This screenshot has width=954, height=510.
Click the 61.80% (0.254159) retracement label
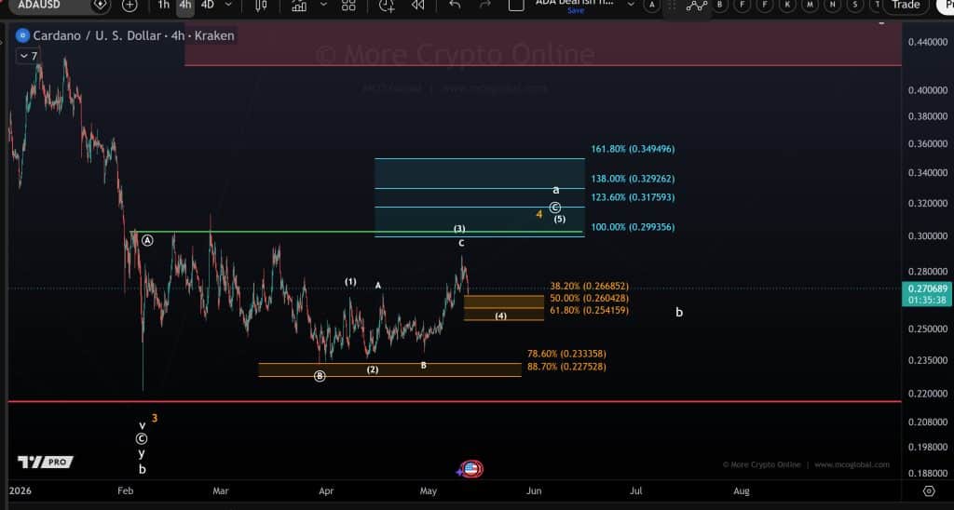[x=590, y=310]
